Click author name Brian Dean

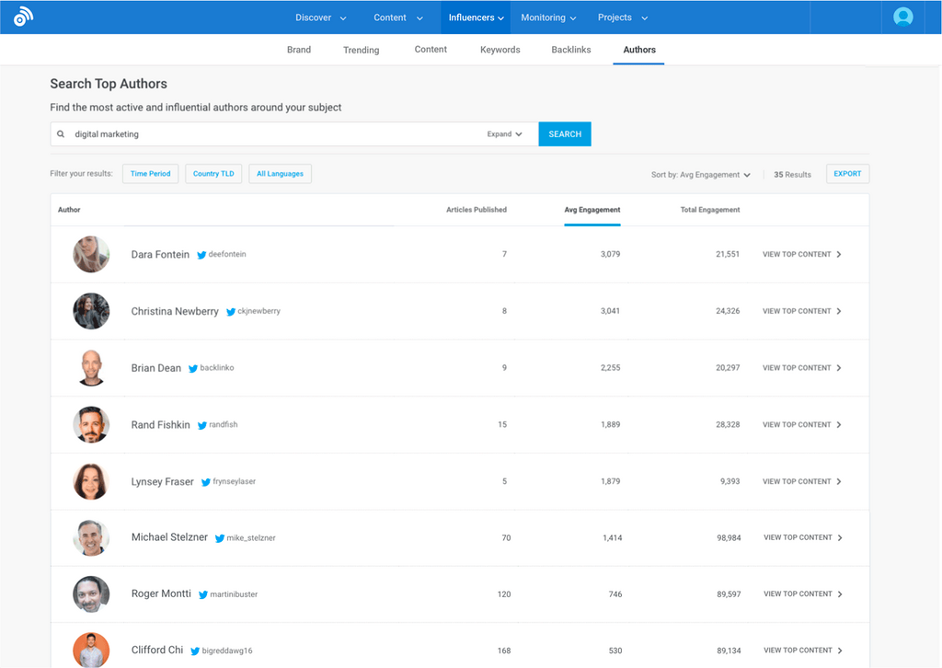pyautogui.click(x=156, y=368)
